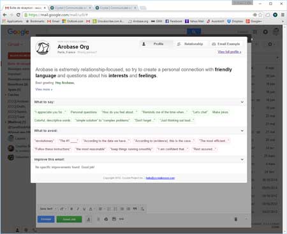The width and height of the screenshot is (287, 234).
Task: Select the "I appreciate you for..." phrase tag
Action: click(x=50, y=112)
